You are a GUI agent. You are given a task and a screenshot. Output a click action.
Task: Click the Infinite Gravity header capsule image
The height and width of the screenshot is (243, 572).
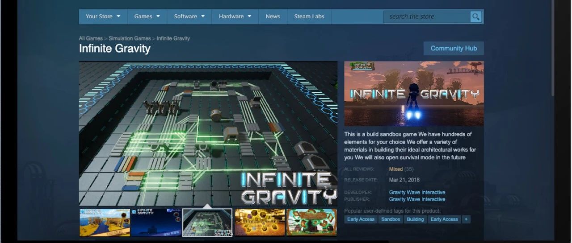point(414,94)
